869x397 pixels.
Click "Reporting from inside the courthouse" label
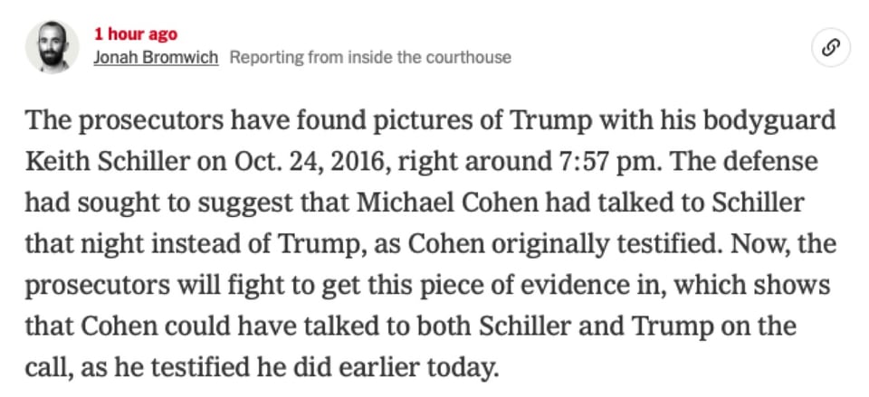click(370, 57)
